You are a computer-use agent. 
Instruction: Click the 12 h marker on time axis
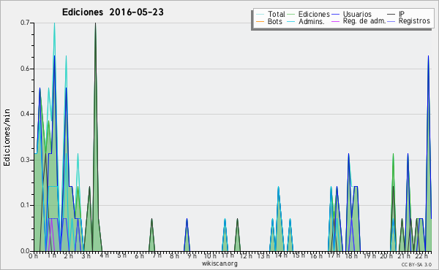[246, 255]
